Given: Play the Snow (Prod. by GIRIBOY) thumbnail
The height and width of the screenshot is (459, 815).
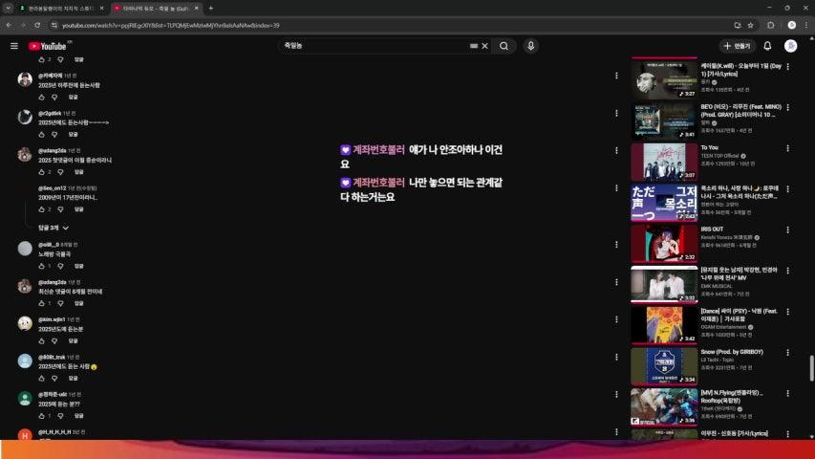Looking at the screenshot, I should click(x=664, y=366).
